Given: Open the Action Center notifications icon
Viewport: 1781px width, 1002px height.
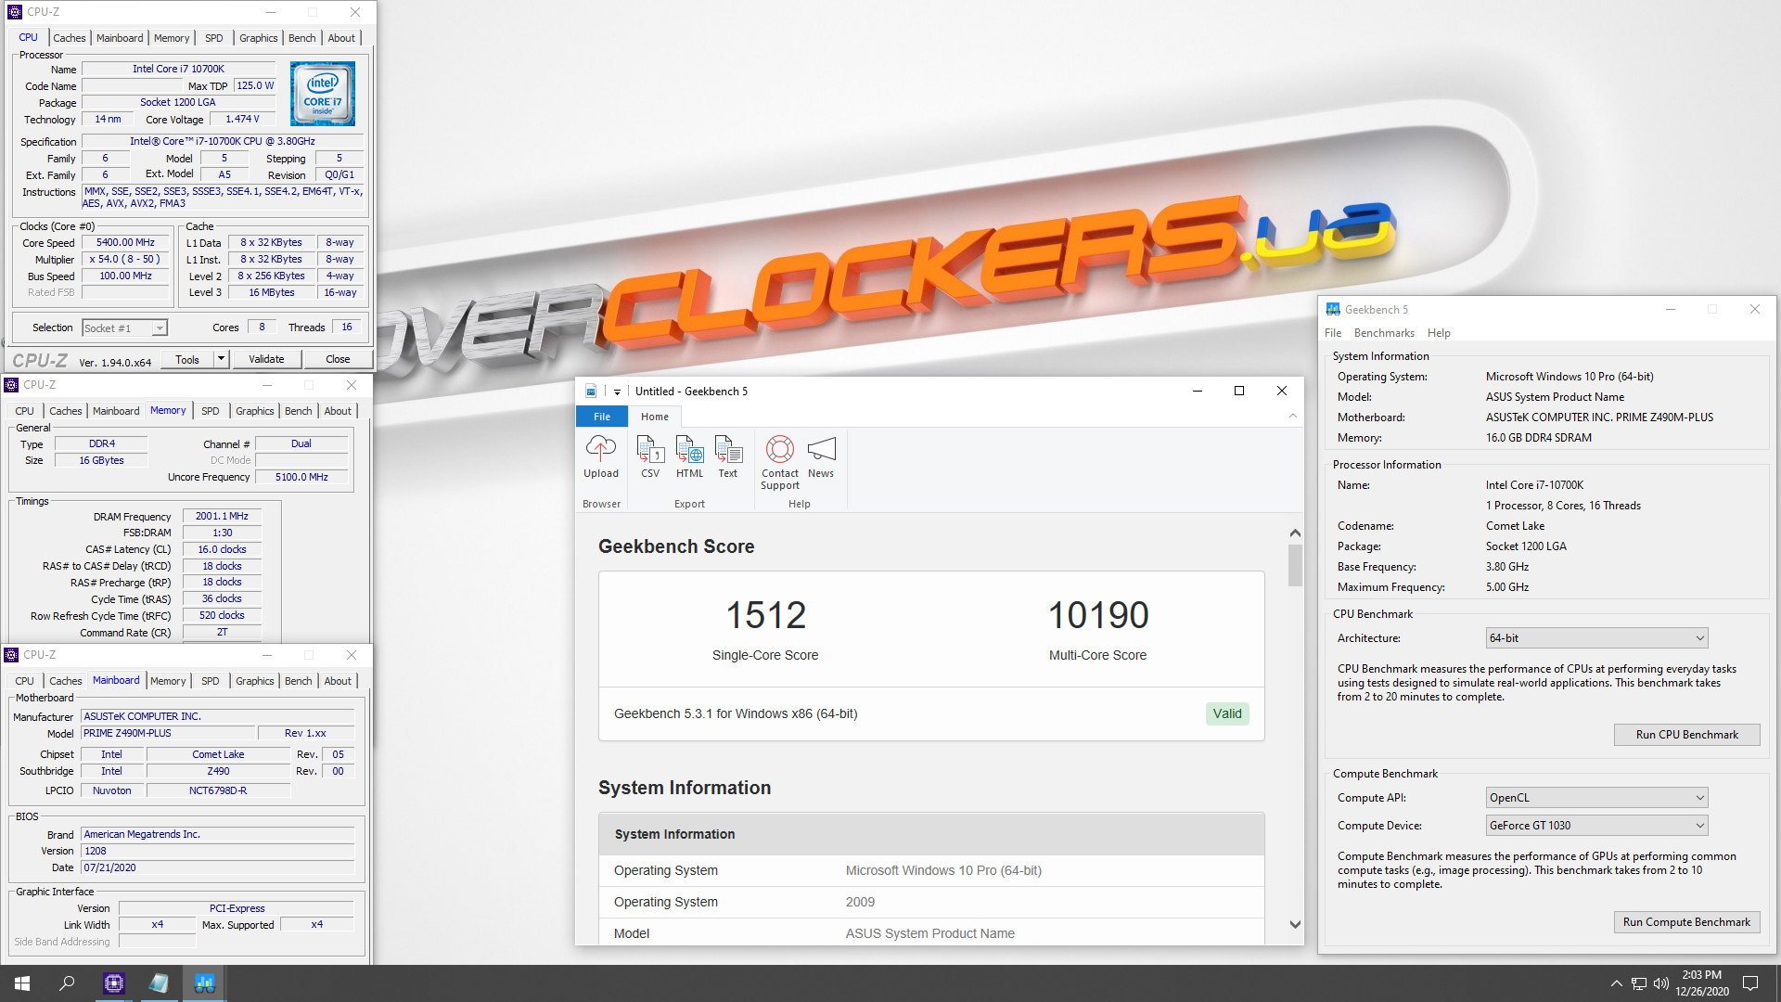Looking at the screenshot, I should tap(1750, 983).
